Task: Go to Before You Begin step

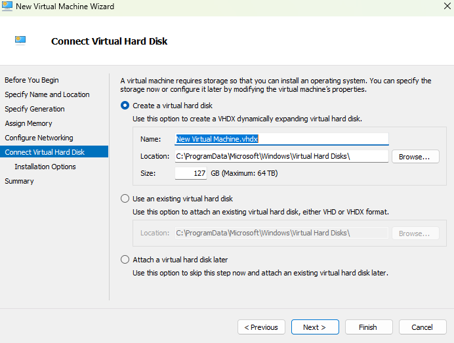Action: pyautogui.click(x=31, y=80)
